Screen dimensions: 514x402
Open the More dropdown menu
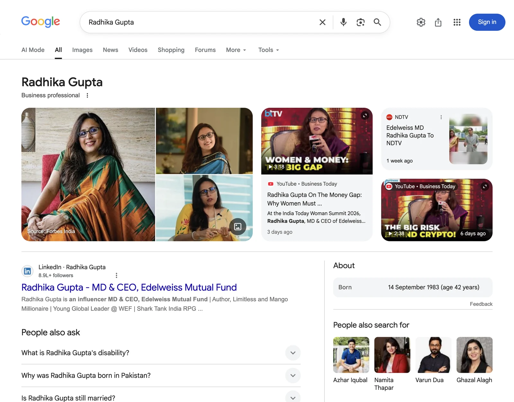coord(236,50)
